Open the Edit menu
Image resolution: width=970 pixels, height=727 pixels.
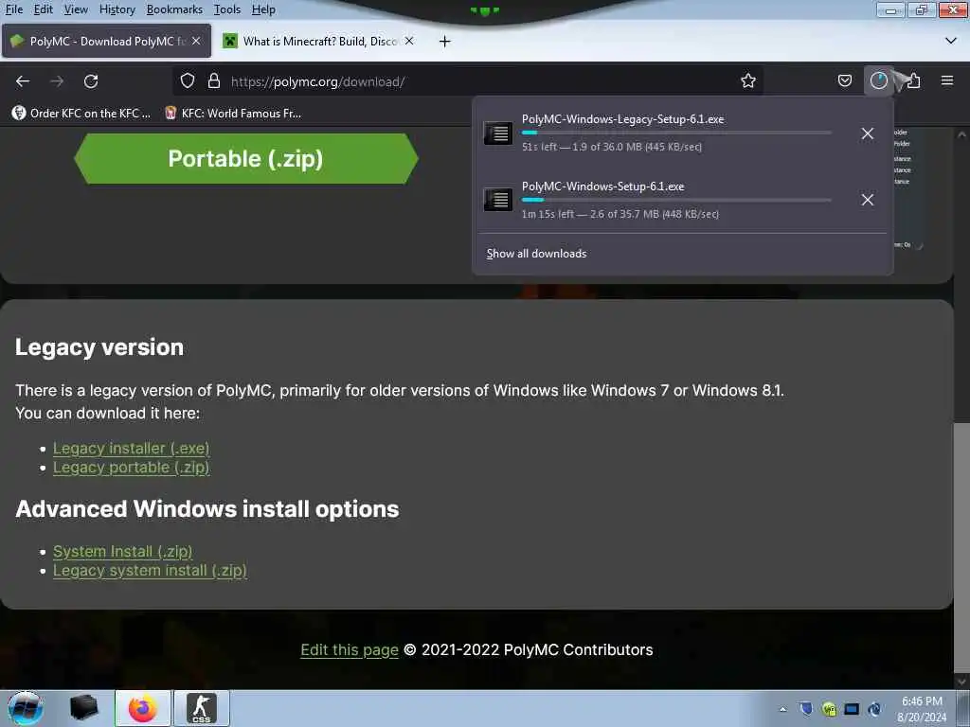click(x=43, y=9)
